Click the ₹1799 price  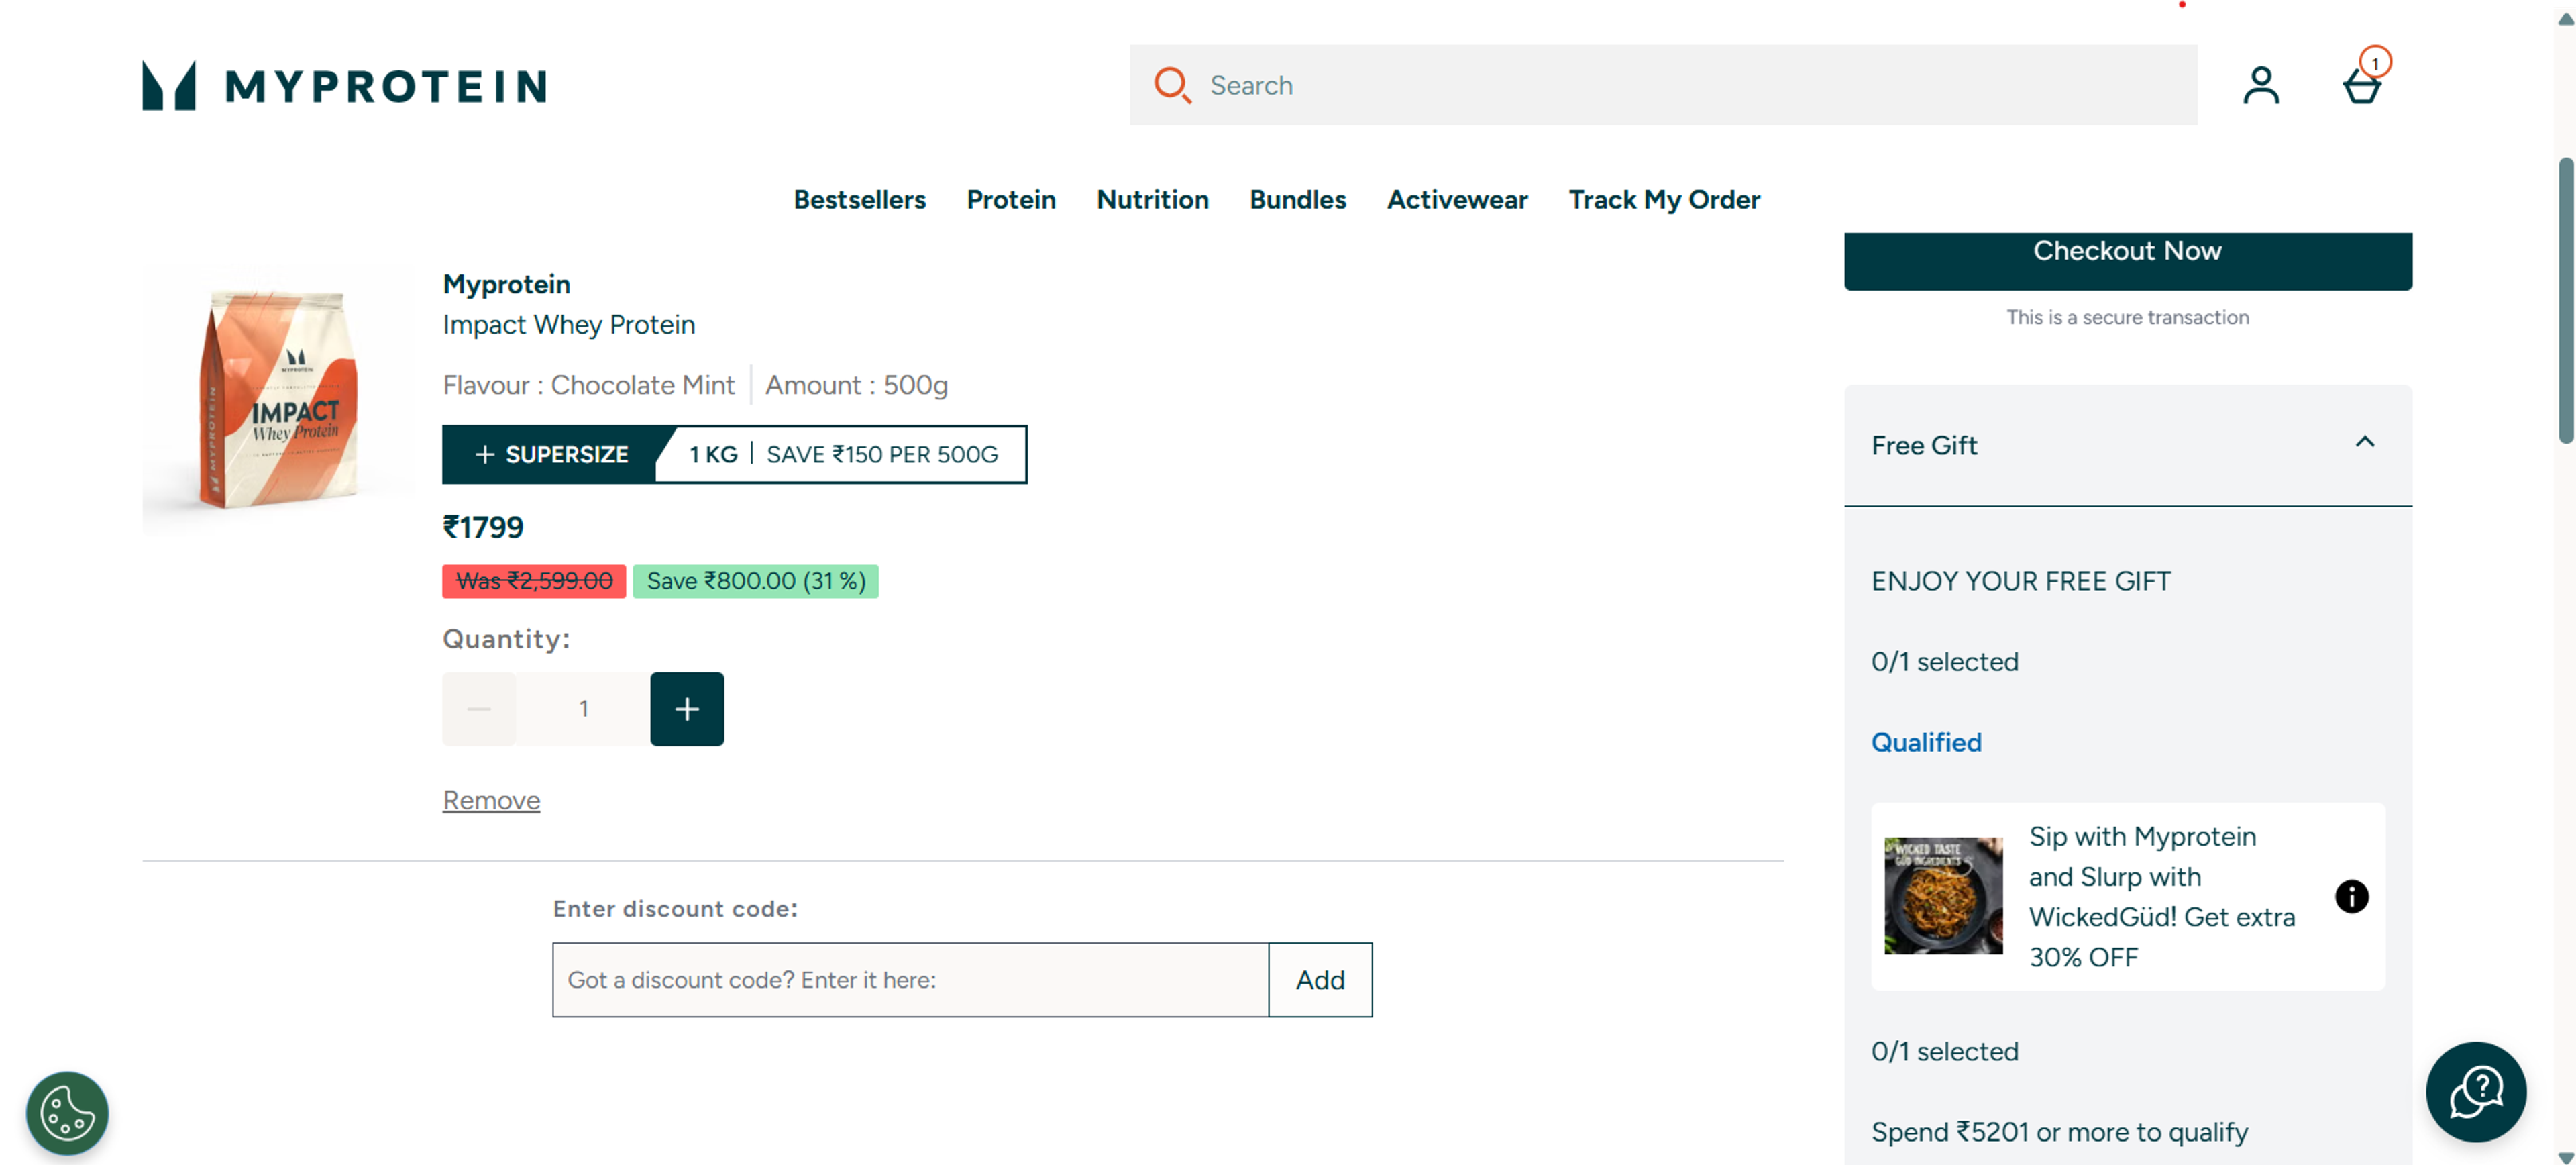pos(483,527)
